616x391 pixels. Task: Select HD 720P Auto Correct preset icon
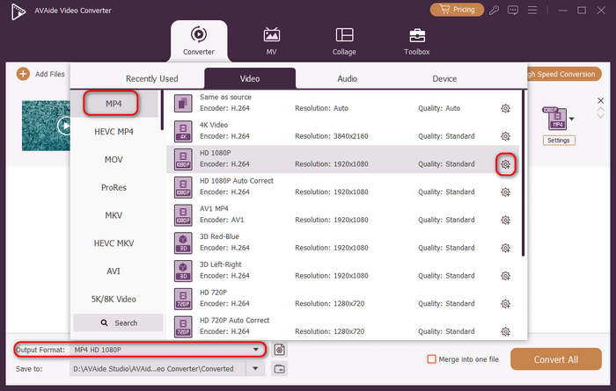click(183, 327)
